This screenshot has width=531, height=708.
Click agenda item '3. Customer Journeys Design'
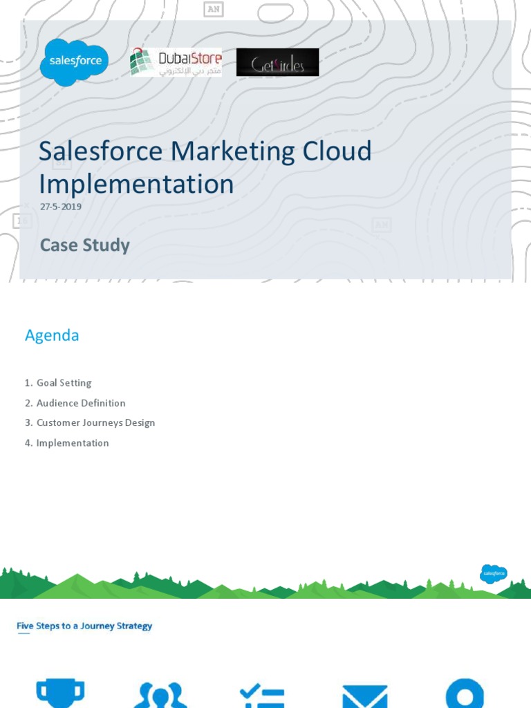[90, 422]
